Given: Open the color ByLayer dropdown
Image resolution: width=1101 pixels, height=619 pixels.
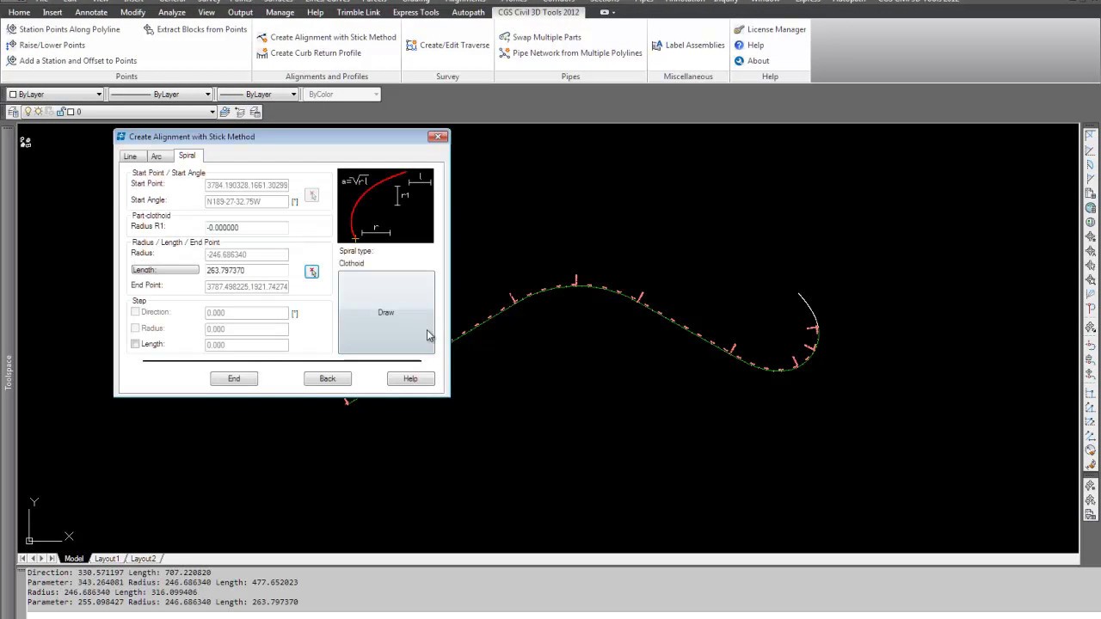Looking at the screenshot, I should [x=54, y=94].
